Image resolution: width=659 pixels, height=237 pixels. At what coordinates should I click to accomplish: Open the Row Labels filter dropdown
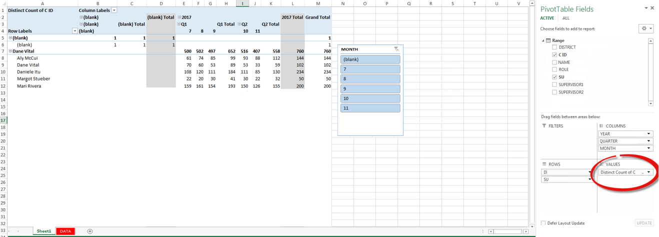coord(75,31)
